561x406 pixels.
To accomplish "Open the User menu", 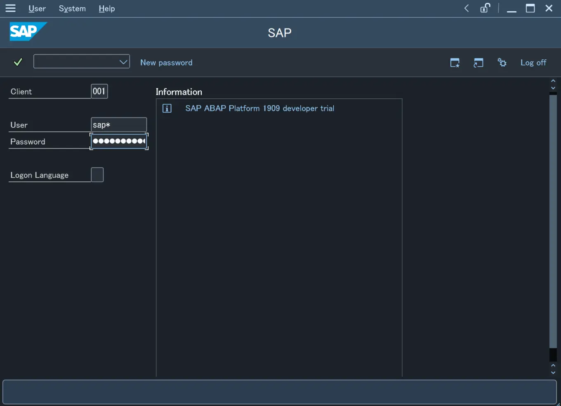I will coord(37,9).
